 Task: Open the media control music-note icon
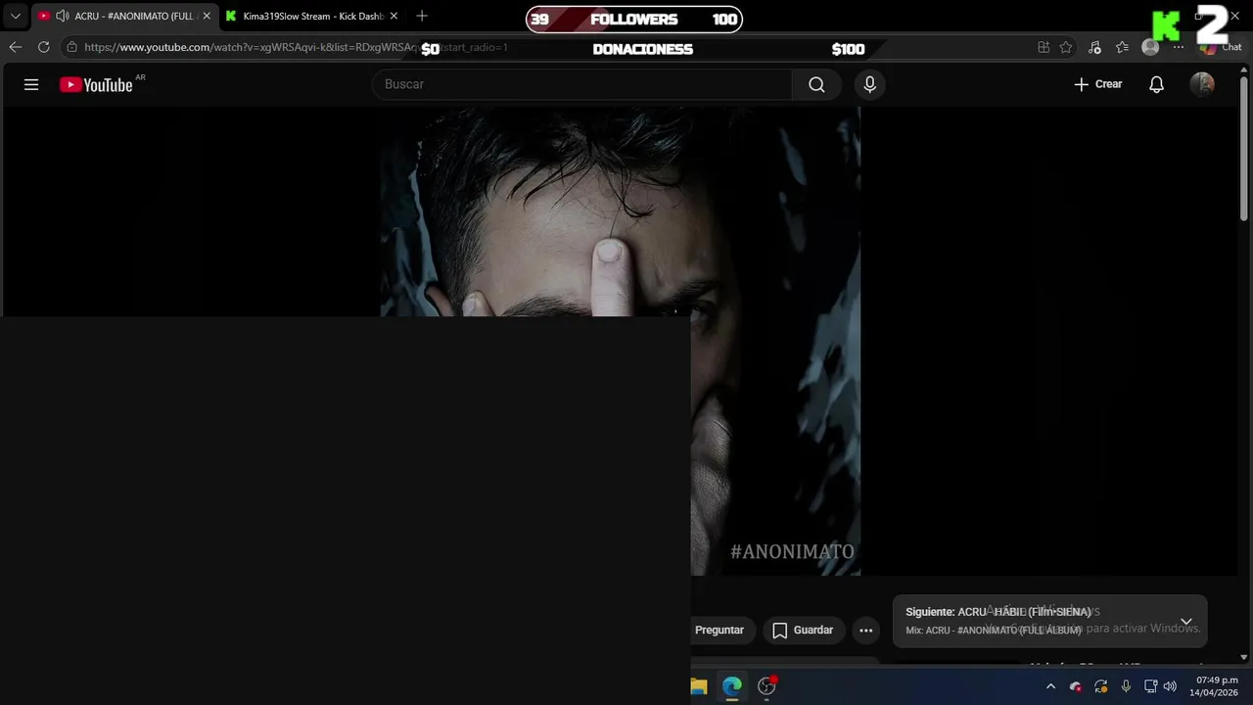tap(1094, 47)
